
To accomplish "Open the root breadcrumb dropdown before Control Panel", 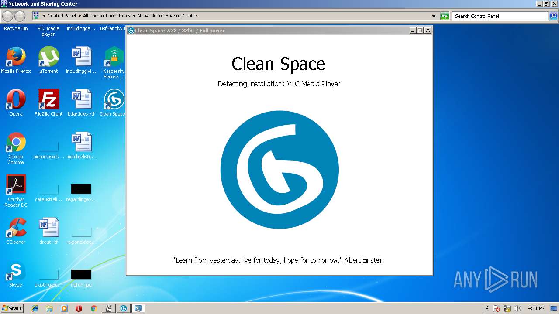I will pos(44,16).
